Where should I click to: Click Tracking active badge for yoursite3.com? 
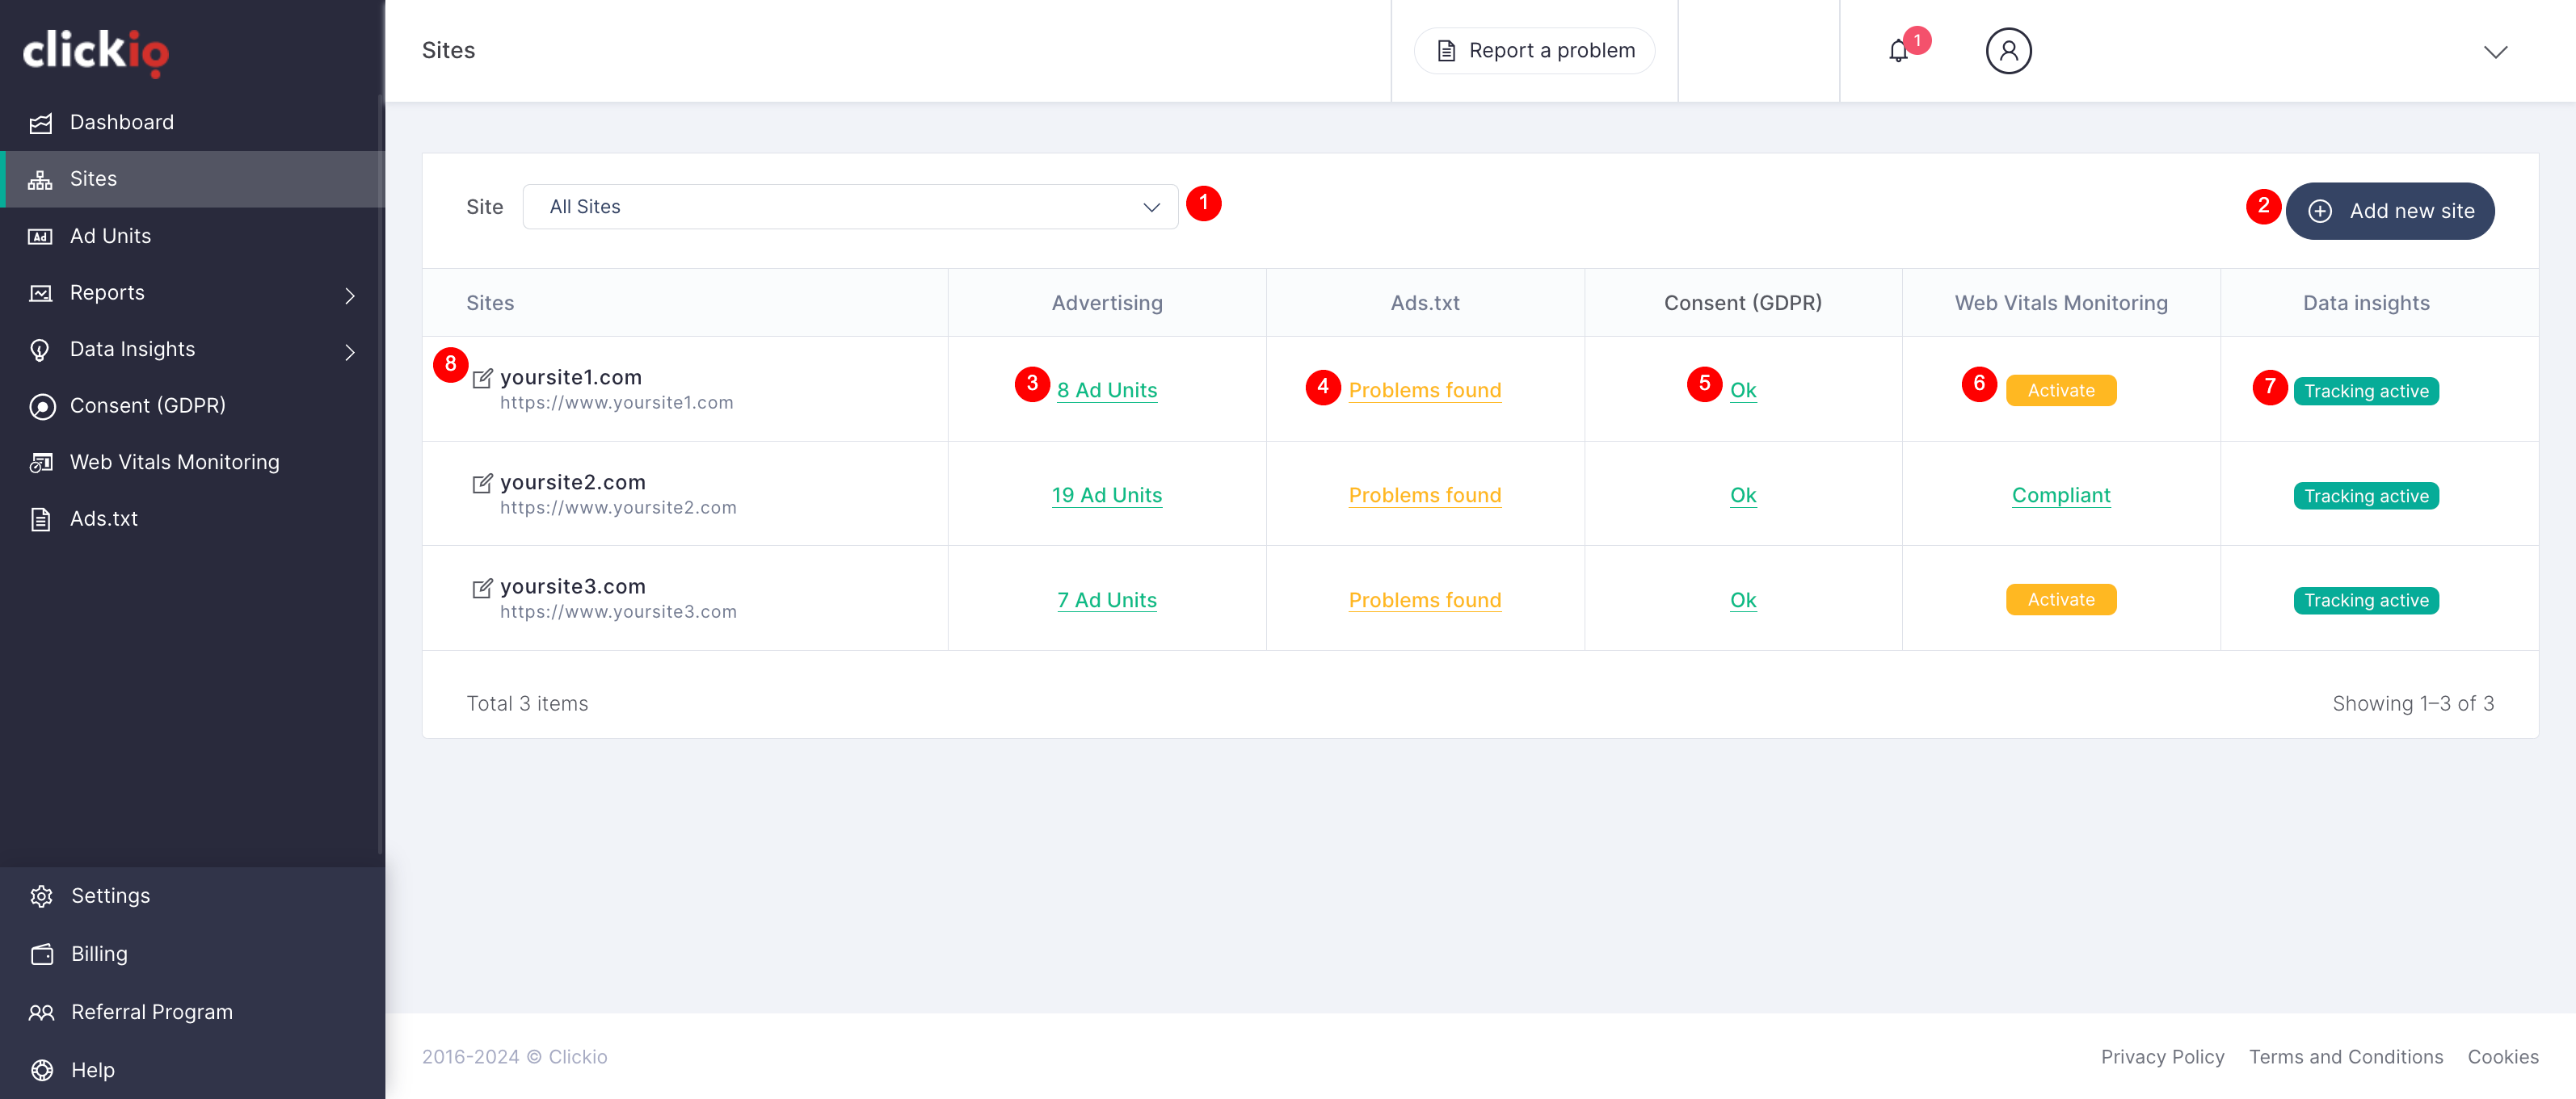click(2366, 601)
